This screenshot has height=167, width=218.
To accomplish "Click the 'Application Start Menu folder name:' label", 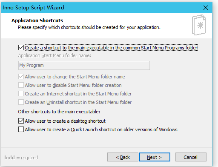I will pos(54,55).
